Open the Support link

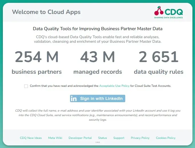click(x=119, y=138)
